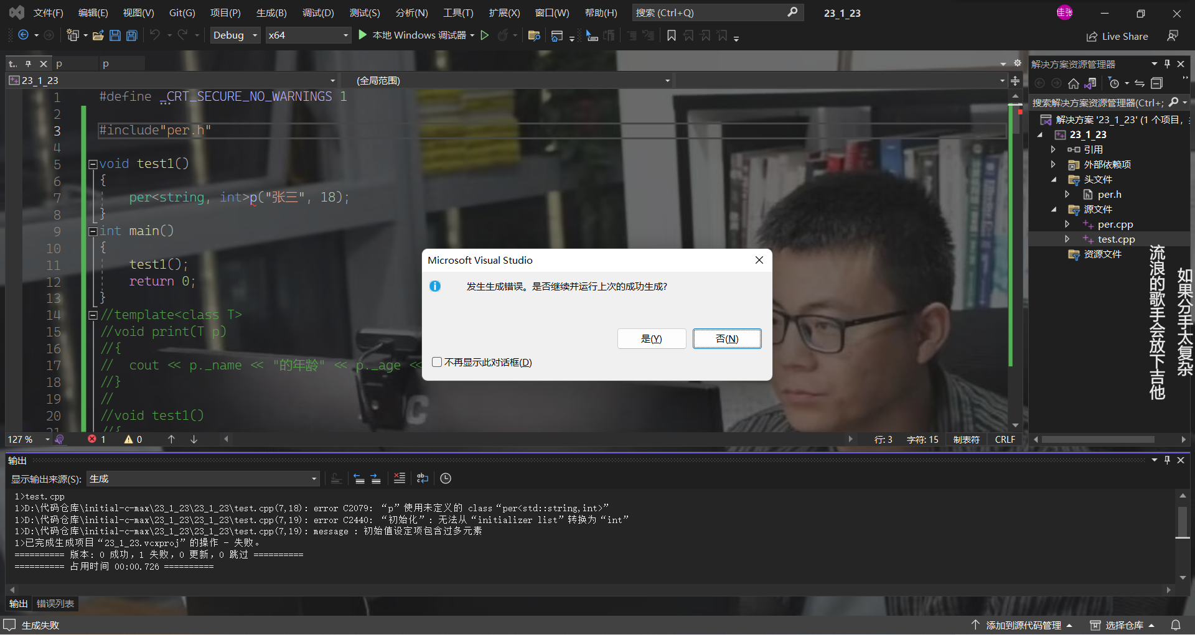Check the don't show this dialog again box
1195x635 pixels.
click(437, 362)
